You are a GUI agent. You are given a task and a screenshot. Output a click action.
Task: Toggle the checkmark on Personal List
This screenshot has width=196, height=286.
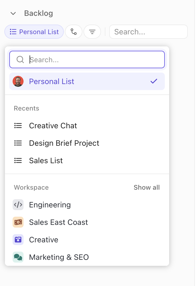coord(154,81)
